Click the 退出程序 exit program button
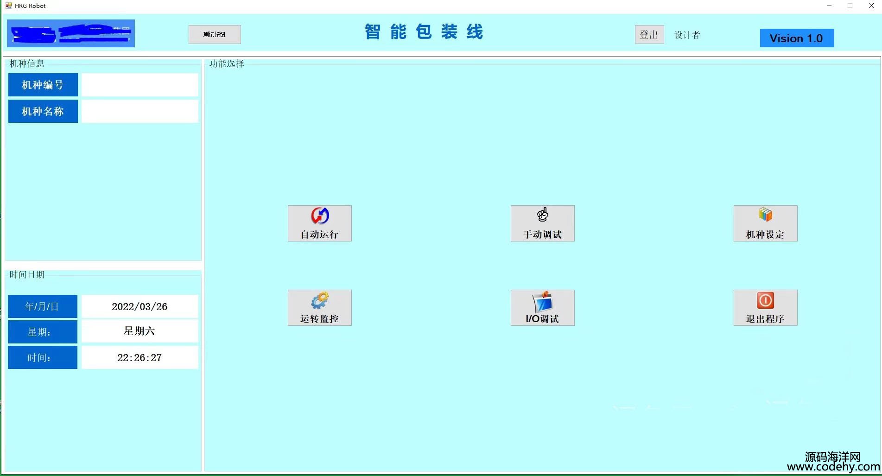The height and width of the screenshot is (476, 882). [765, 308]
